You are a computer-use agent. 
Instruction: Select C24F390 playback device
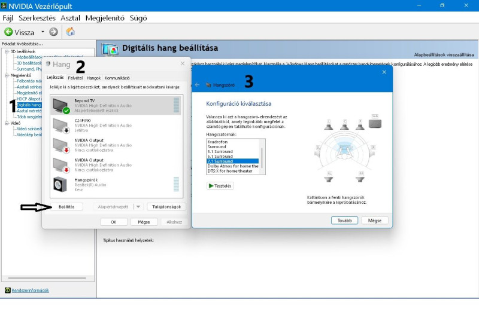pos(116,126)
